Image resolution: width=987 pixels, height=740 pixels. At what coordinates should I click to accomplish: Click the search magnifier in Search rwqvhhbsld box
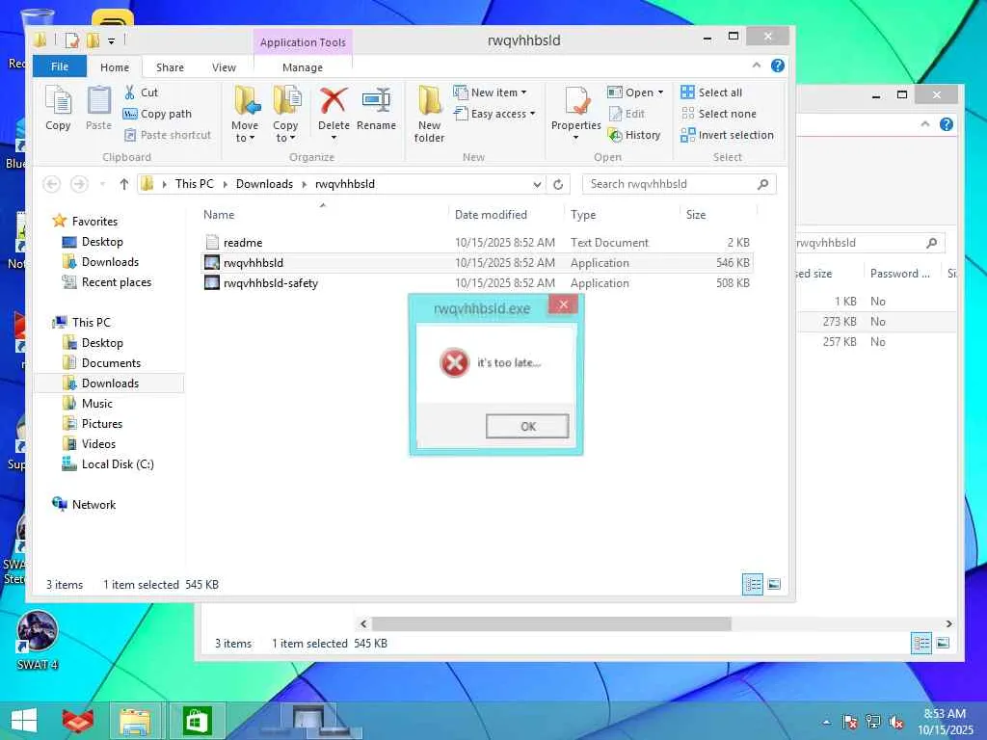pos(763,184)
